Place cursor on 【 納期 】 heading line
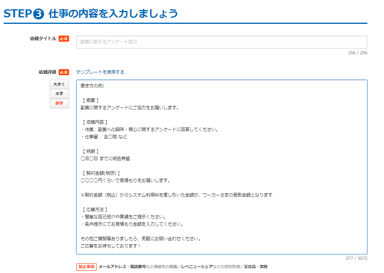The width and height of the screenshot is (384, 273). coord(90,151)
